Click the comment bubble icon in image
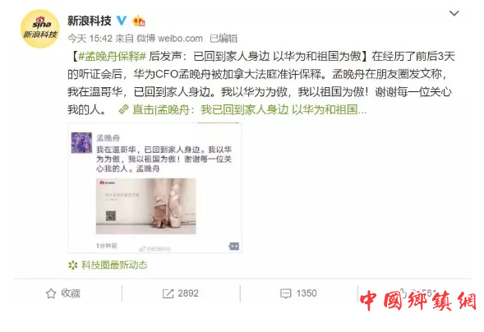The width and height of the screenshot is (484, 332). point(233,246)
